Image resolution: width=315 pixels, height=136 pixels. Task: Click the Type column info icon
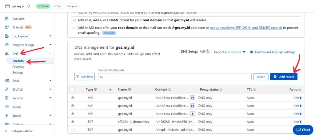point(95,89)
